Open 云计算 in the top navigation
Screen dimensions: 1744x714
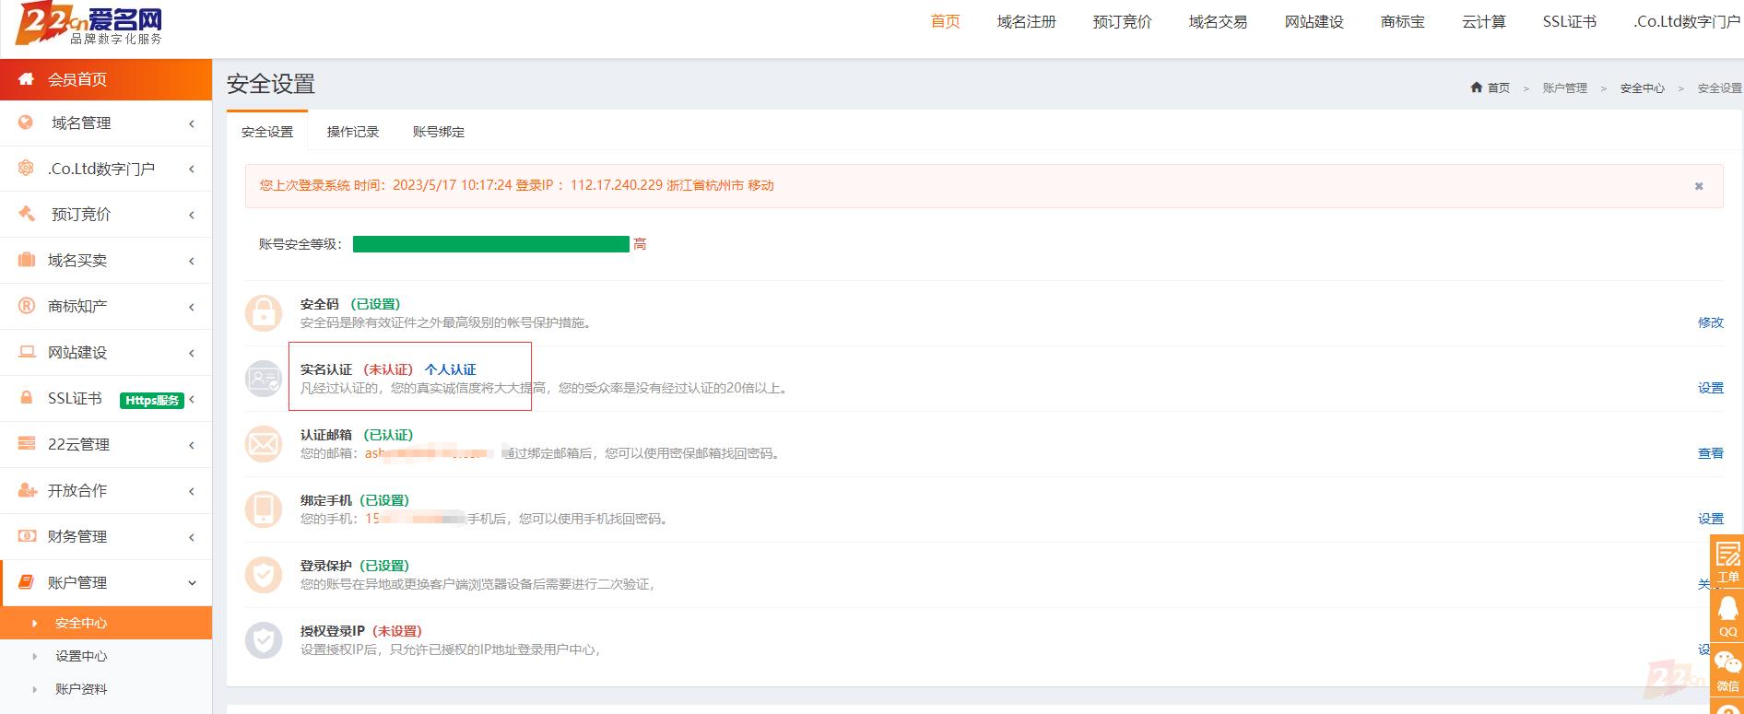pos(1484,21)
